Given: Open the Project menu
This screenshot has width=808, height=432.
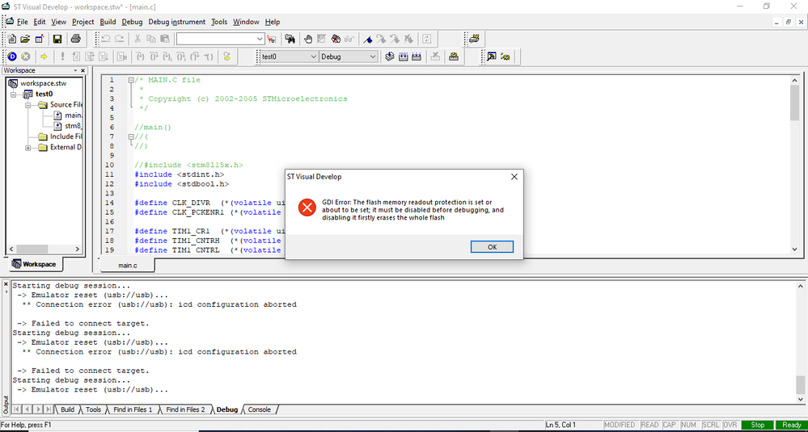Looking at the screenshot, I should [x=83, y=22].
